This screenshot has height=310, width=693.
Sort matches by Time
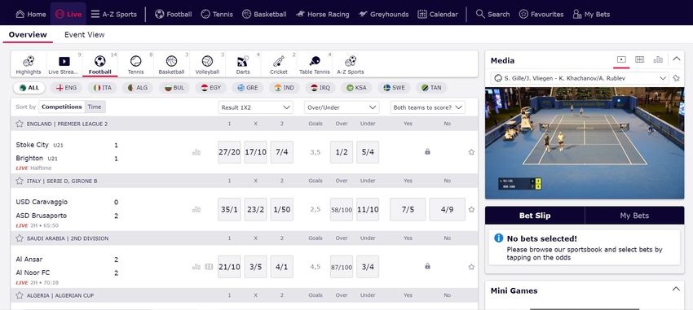[94, 107]
